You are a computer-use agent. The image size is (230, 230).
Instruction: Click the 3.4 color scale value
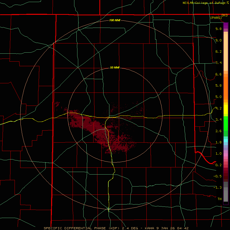tap(218, 120)
